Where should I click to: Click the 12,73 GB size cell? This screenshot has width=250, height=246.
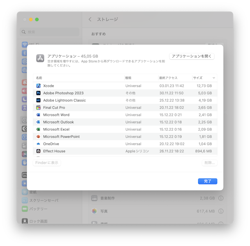point(204,86)
